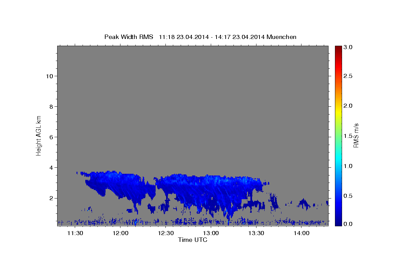Click the colorbar label '3.0'

[x=348, y=47]
